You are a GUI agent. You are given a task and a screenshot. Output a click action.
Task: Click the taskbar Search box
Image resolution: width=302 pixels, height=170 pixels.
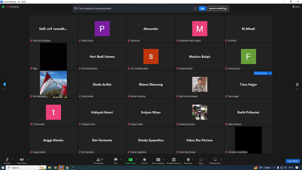coord(26,168)
